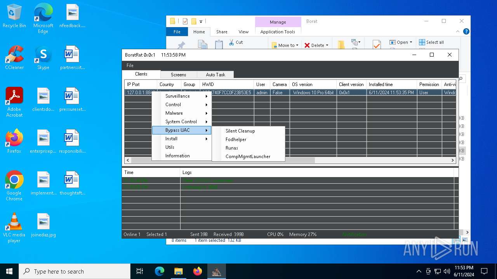Screen dimensions: 497x279
Task: Sort by the Permission column header
Action: click(429, 84)
